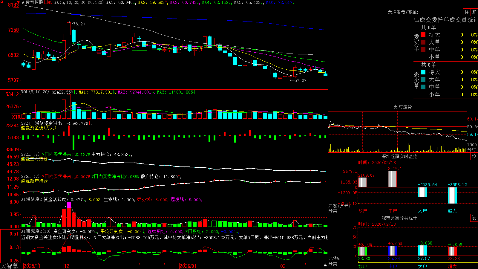Click the 02 month timeline marker
The height and width of the screenshot is (269, 478).
(x=283, y=266)
